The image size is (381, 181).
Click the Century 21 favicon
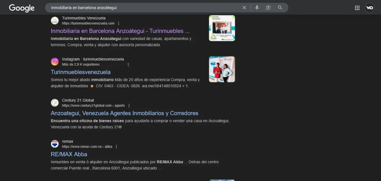pos(55,103)
